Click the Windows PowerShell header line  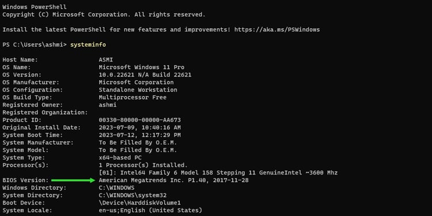(x=35, y=7)
